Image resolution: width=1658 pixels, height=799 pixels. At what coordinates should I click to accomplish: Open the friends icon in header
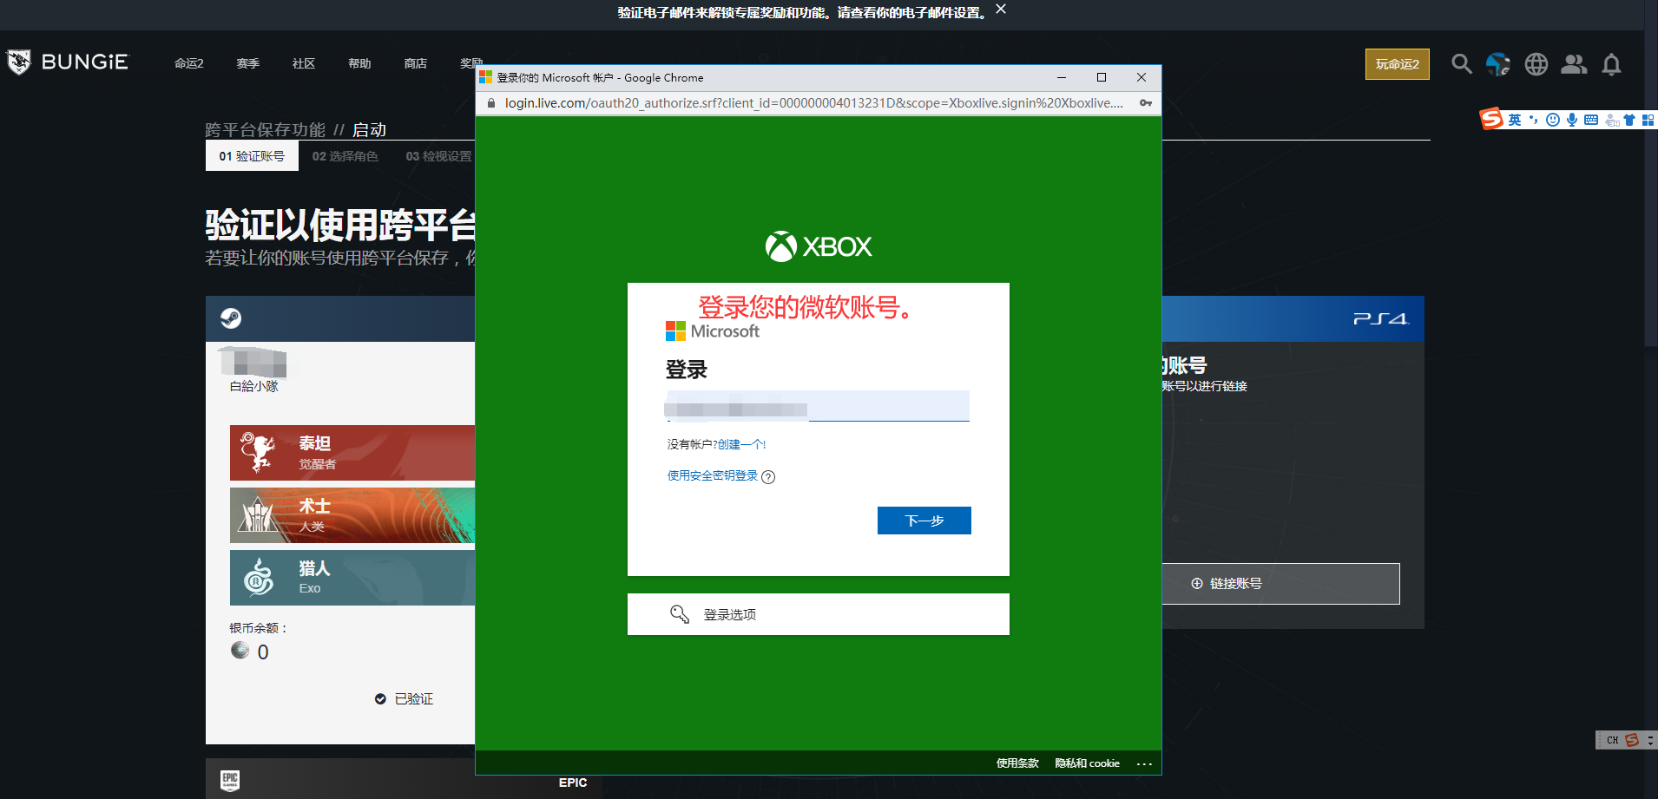tap(1573, 64)
